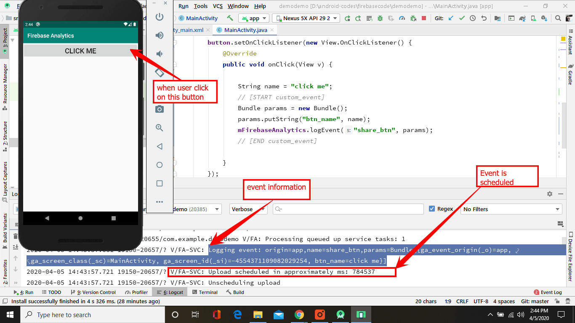Open the TODO tool window
Viewport: 575px width, 323px height.
(x=51, y=292)
